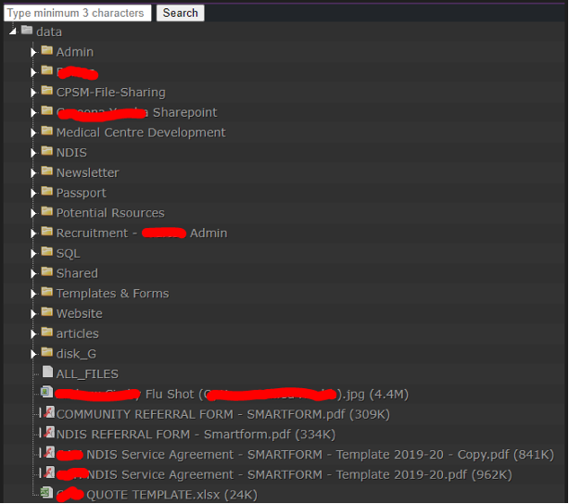Expand the Website folder arrow
Viewport: 569px width, 504px height.
point(33,313)
